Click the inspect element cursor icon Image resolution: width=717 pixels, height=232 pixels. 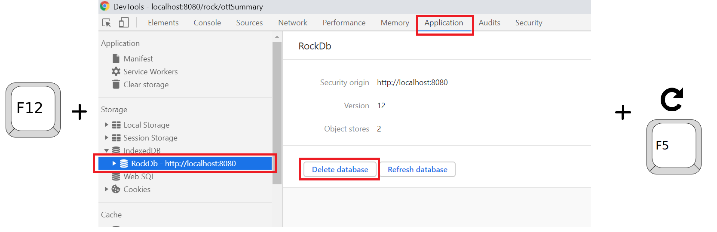click(x=107, y=23)
